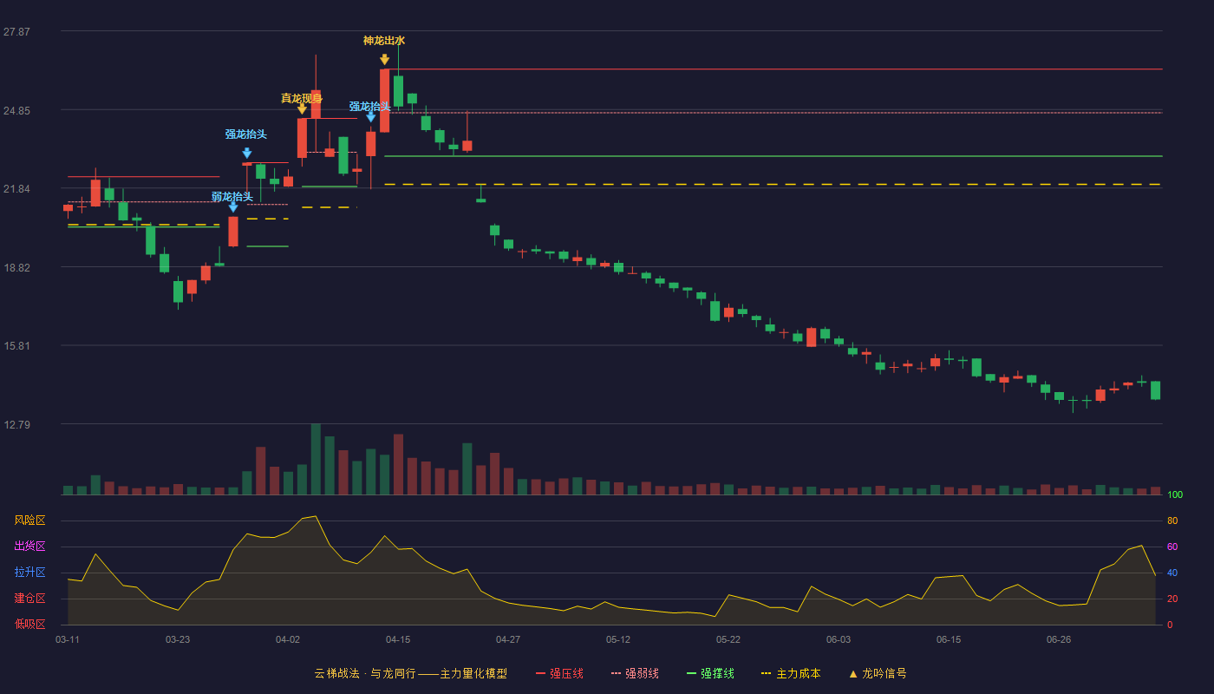
Task: Click the 建仓区 zone label
Action: [x=29, y=599]
